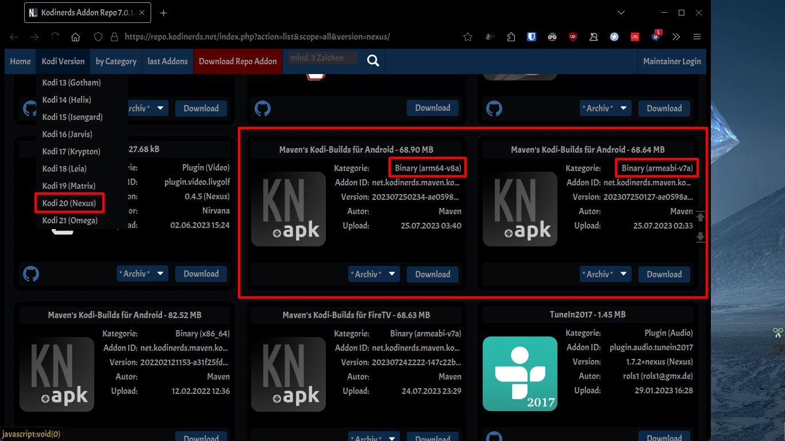Click the 'Plugin (Audio)' category text

pos(668,333)
